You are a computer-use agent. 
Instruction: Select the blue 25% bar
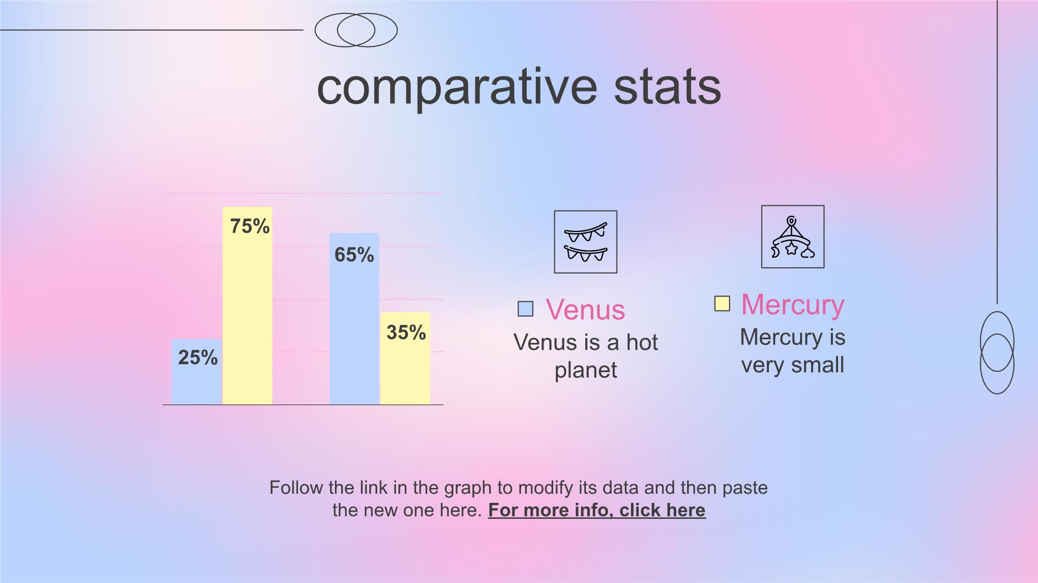pyautogui.click(x=197, y=372)
